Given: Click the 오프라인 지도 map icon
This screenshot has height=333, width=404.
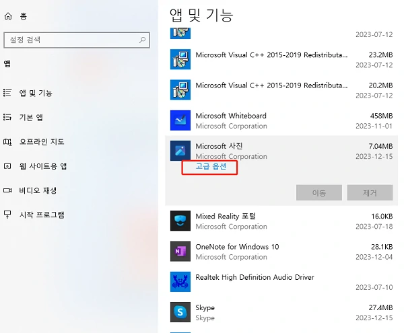Looking at the screenshot, I should (7, 142).
